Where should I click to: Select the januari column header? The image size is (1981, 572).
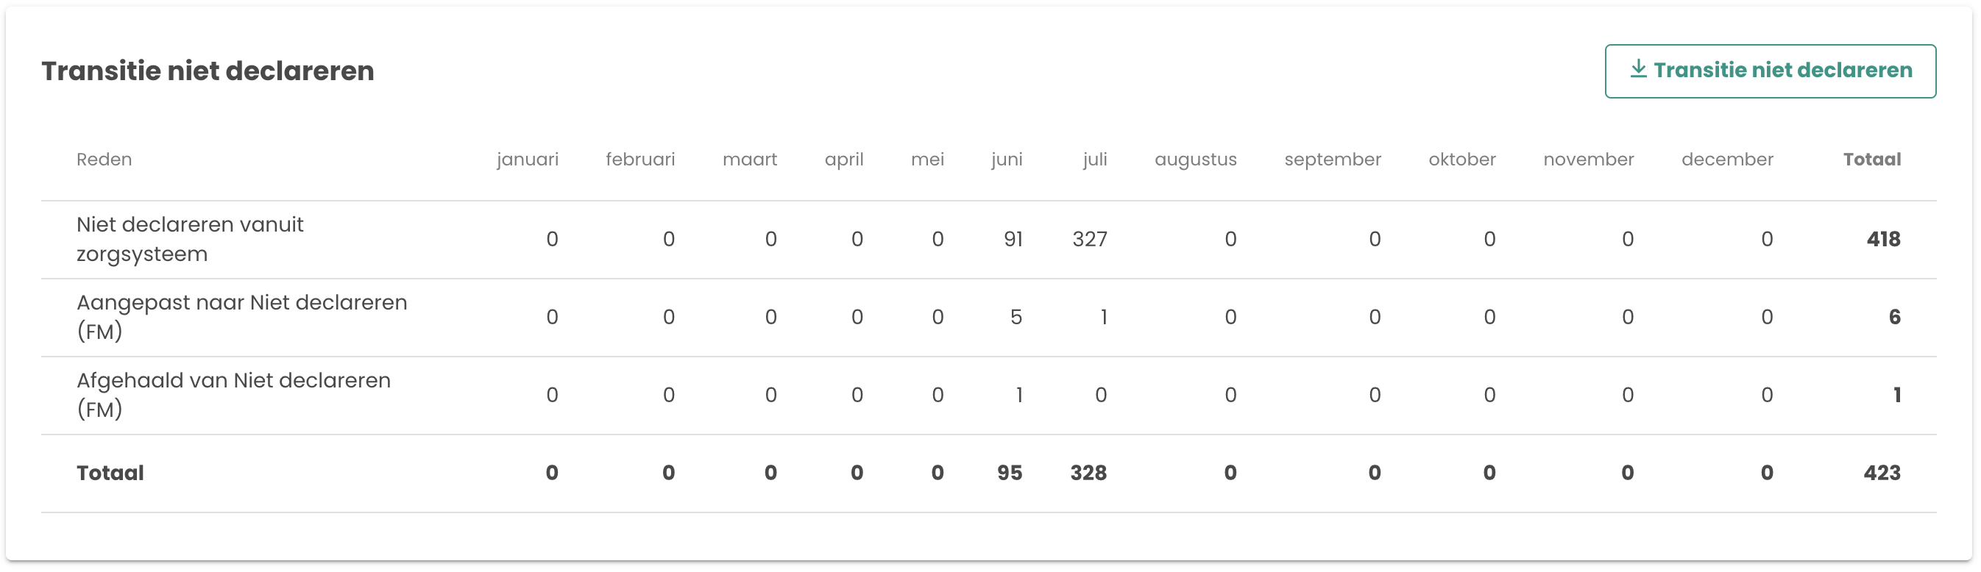[x=527, y=159]
